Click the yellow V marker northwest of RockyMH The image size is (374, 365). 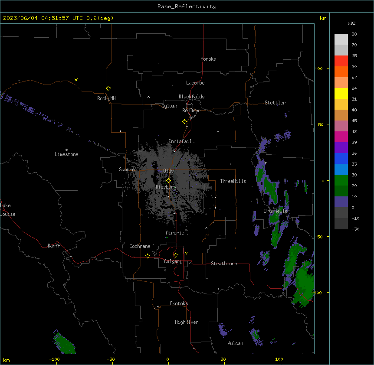point(76,80)
